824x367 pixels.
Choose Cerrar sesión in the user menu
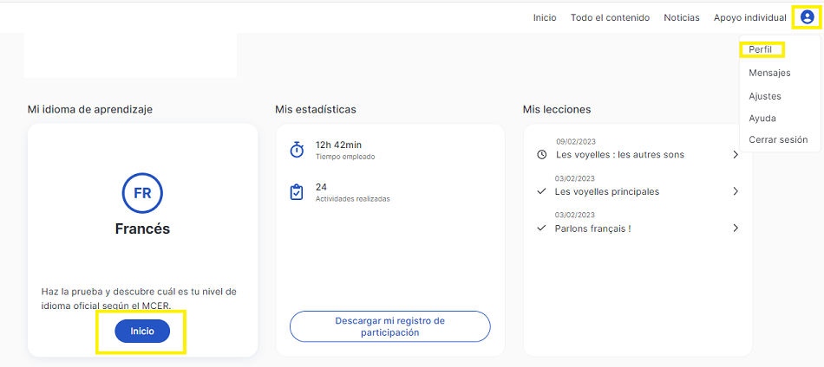(778, 140)
